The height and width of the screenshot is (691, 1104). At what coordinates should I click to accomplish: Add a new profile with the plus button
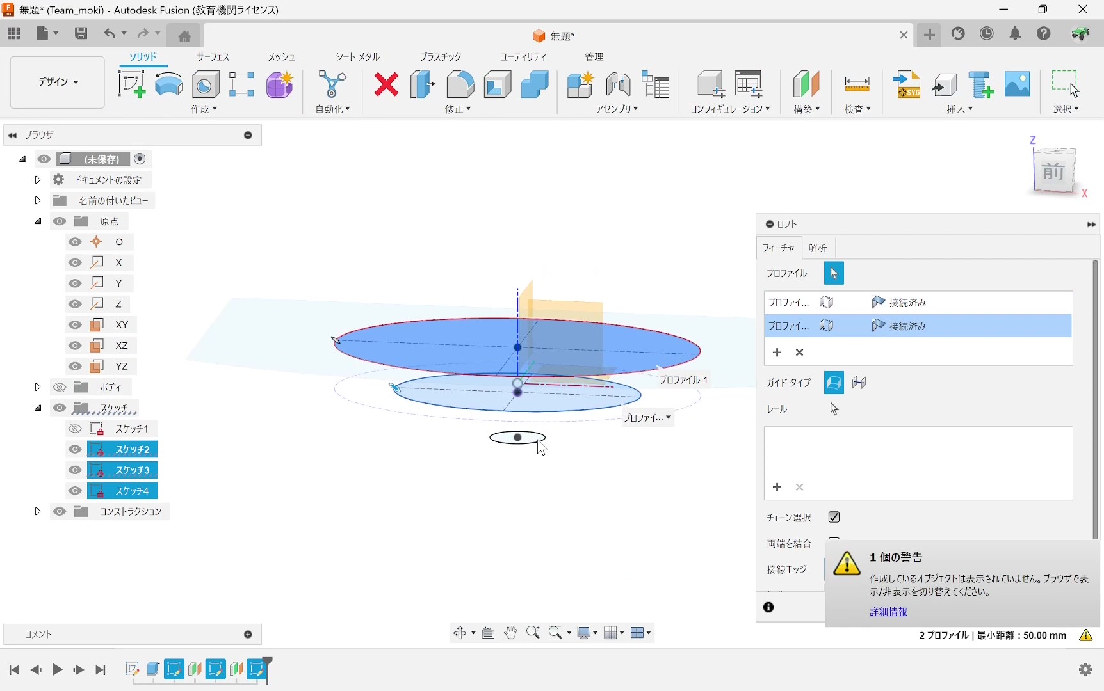pyautogui.click(x=777, y=353)
